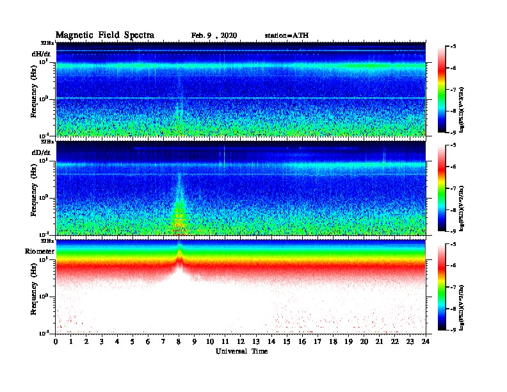The width and height of the screenshot is (507, 392).
Task: Click the hour "14" tick label
Action: click(271, 342)
